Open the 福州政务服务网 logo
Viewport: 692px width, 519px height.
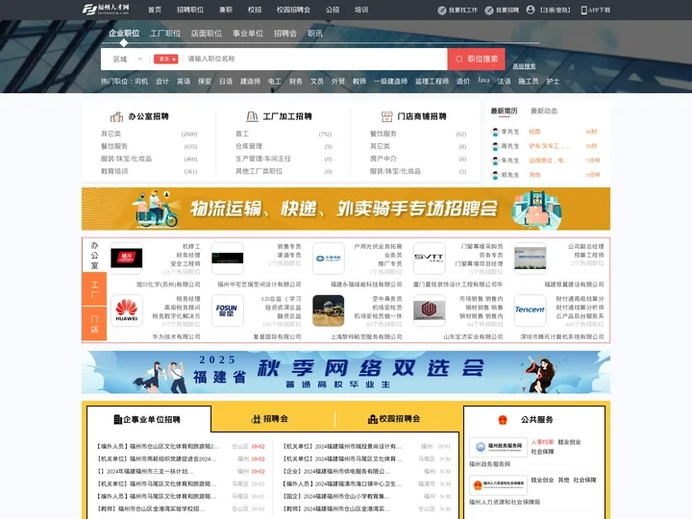(498, 447)
